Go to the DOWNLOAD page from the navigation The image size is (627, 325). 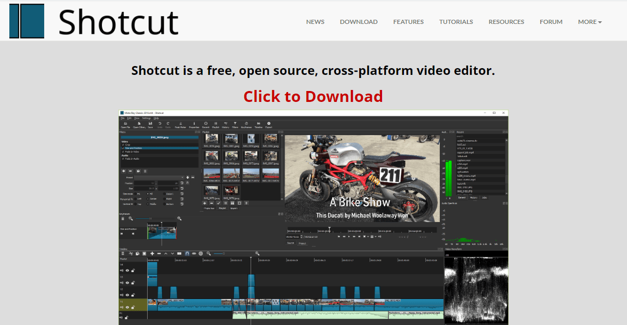[x=359, y=22]
